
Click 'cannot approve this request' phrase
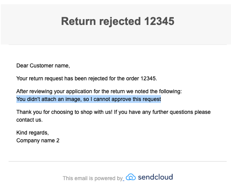pos(127,99)
